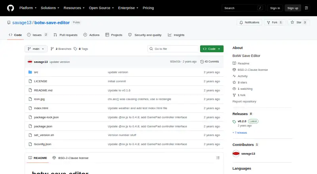Click the Notifications button
This screenshot has height=174, width=317.
(x=250, y=23)
